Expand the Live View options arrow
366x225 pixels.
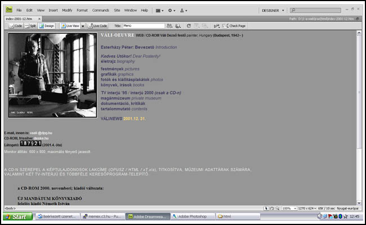click(x=83, y=26)
